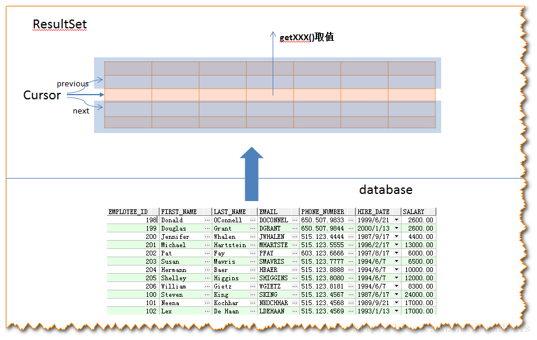This screenshot has height=340, width=537.
Task: Click the ellipsis next to 515.123.4444
Action: [x=351, y=237]
